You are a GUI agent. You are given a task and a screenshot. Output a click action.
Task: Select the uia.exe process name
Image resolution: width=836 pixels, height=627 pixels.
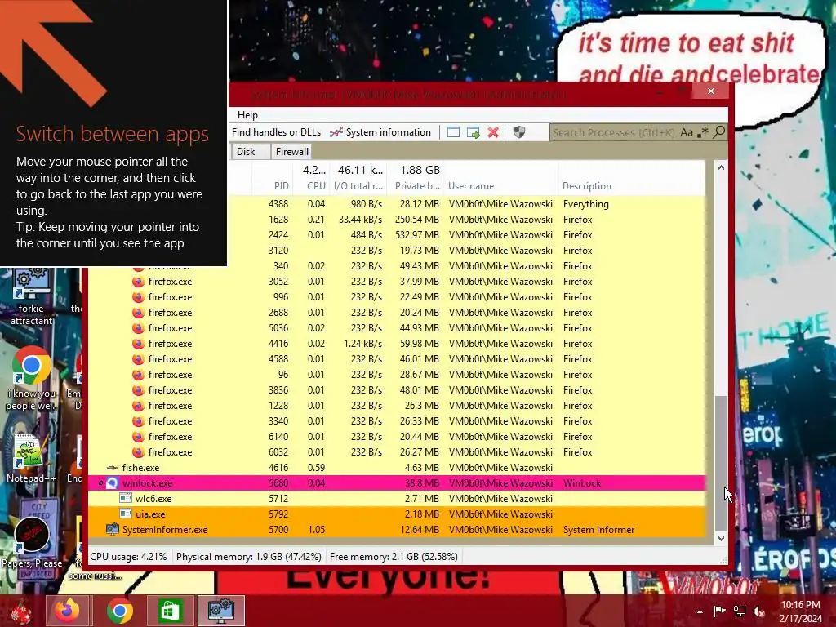coord(150,514)
